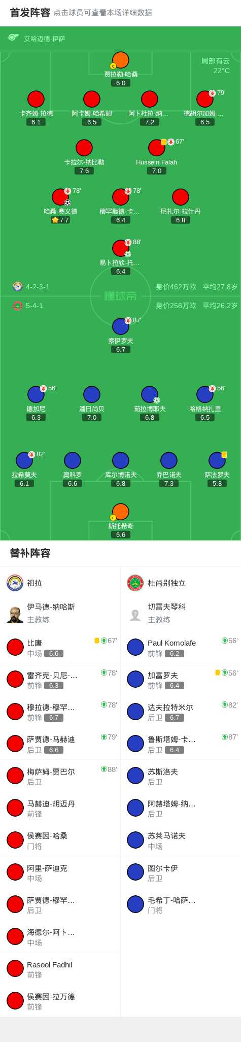Image resolution: width=241 pixels, height=1042 pixels.
Task: Open 易卜拉欣-托's player icon with goal
Action: click(121, 248)
